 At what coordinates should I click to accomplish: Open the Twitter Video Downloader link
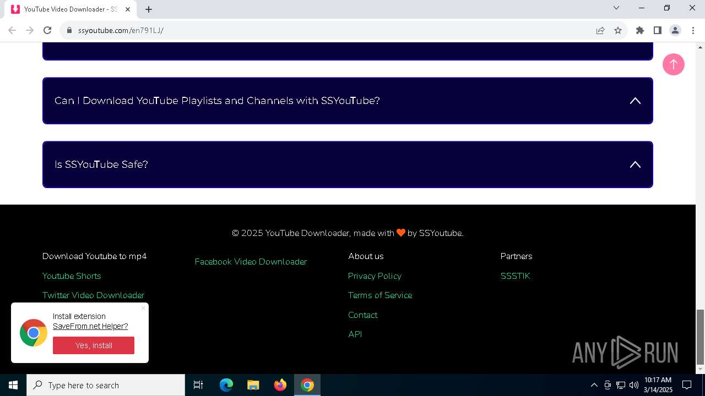93,295
